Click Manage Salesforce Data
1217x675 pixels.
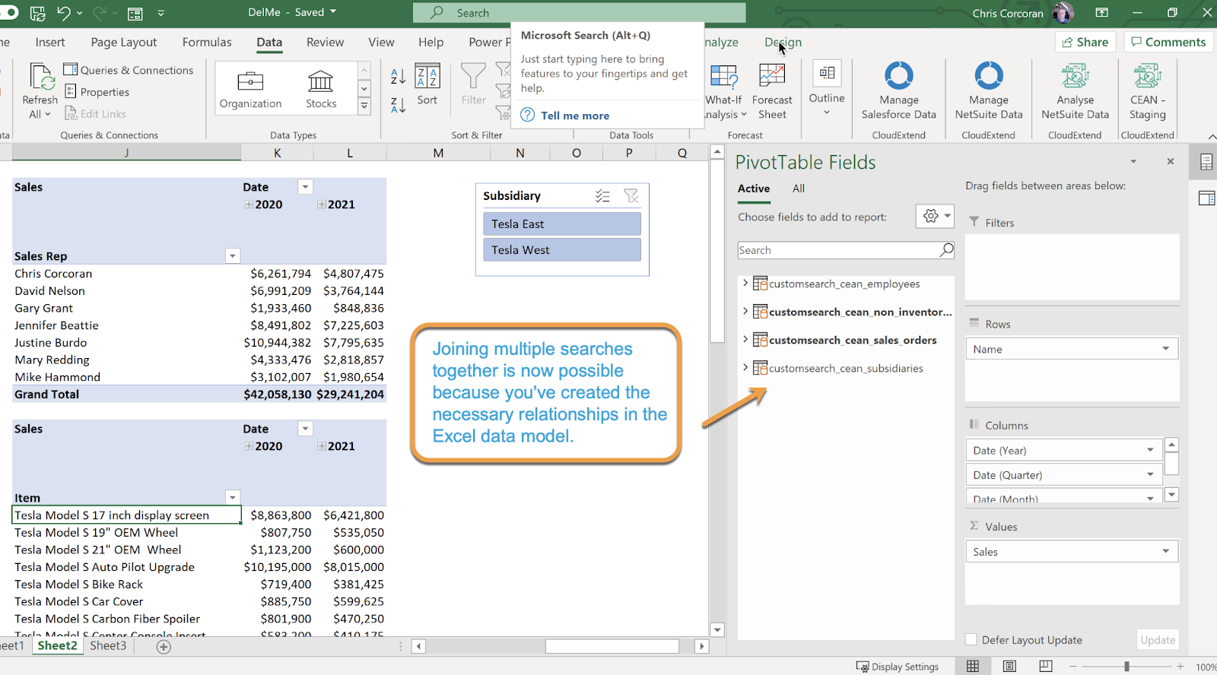pyautogui.click(x=898, y=92)
